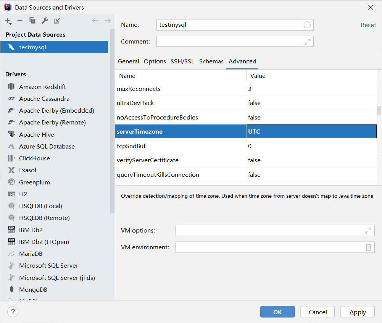Open help via the question mark icon
Viewport: 382px width, 323px height.
[x=13, y=312]
